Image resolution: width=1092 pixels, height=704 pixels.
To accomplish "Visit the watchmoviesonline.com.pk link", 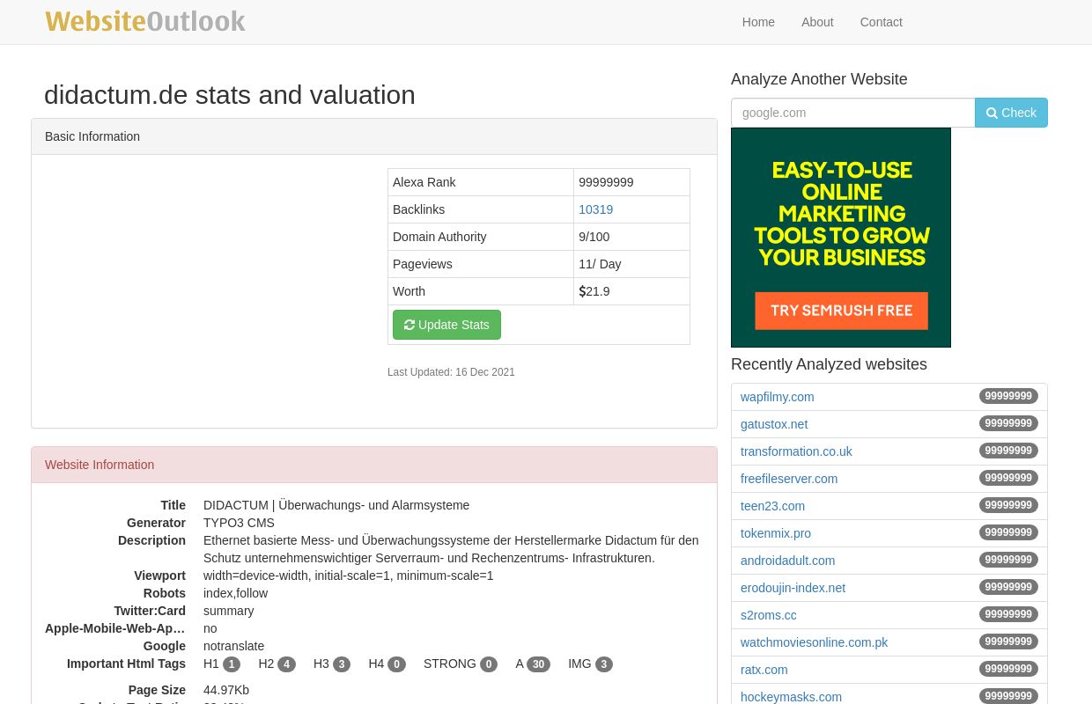I will tap(815, 642).
